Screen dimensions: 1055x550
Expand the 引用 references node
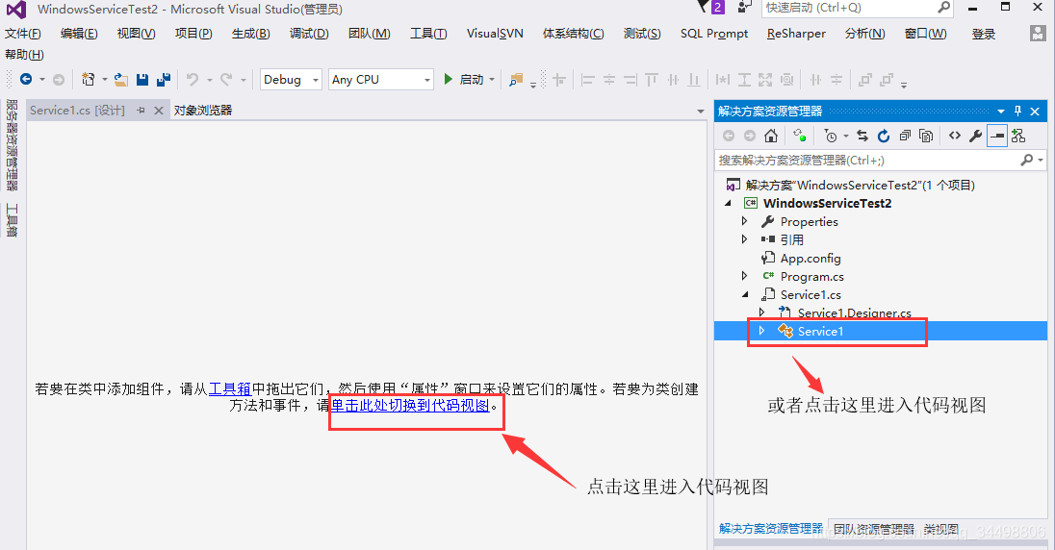click(x=744, y=239)
